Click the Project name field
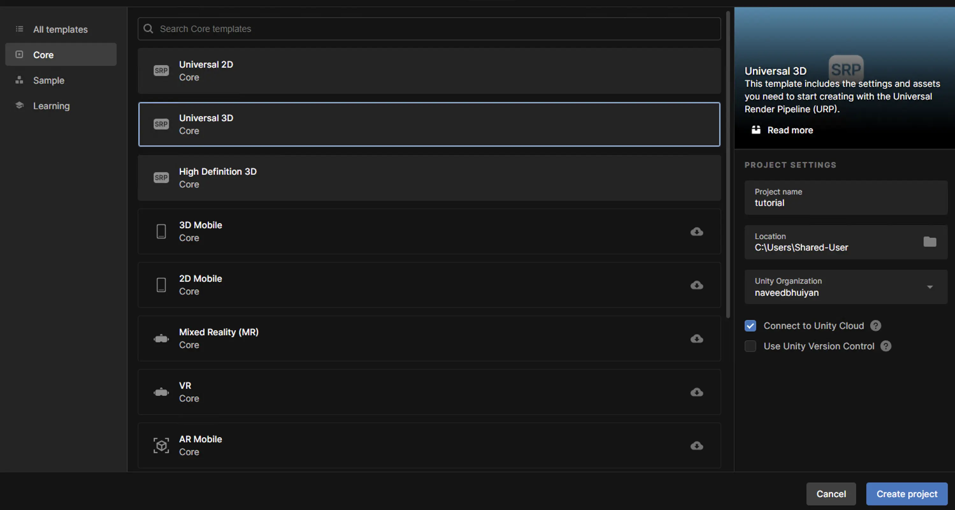This screenshot has height=510, width=955. 845,198
